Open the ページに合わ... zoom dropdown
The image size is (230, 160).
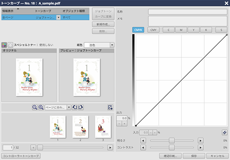[69, 107]
